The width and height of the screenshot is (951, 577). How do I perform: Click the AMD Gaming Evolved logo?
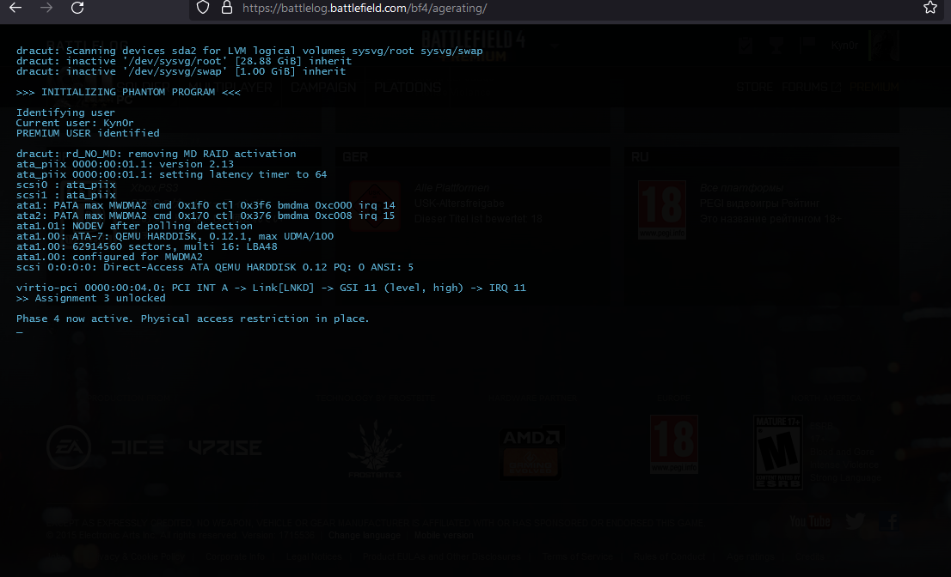(x=531, y=453)
